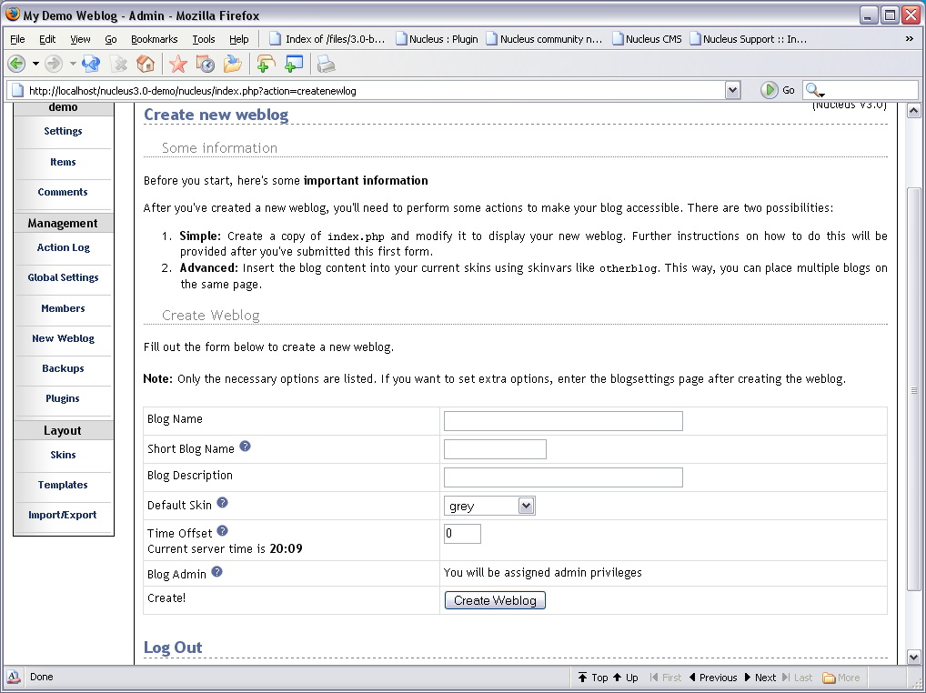Open the search engine magnifier dropdown
Image resolution: width=926 pixels, height=693 pixels.
tap(815, 90)
